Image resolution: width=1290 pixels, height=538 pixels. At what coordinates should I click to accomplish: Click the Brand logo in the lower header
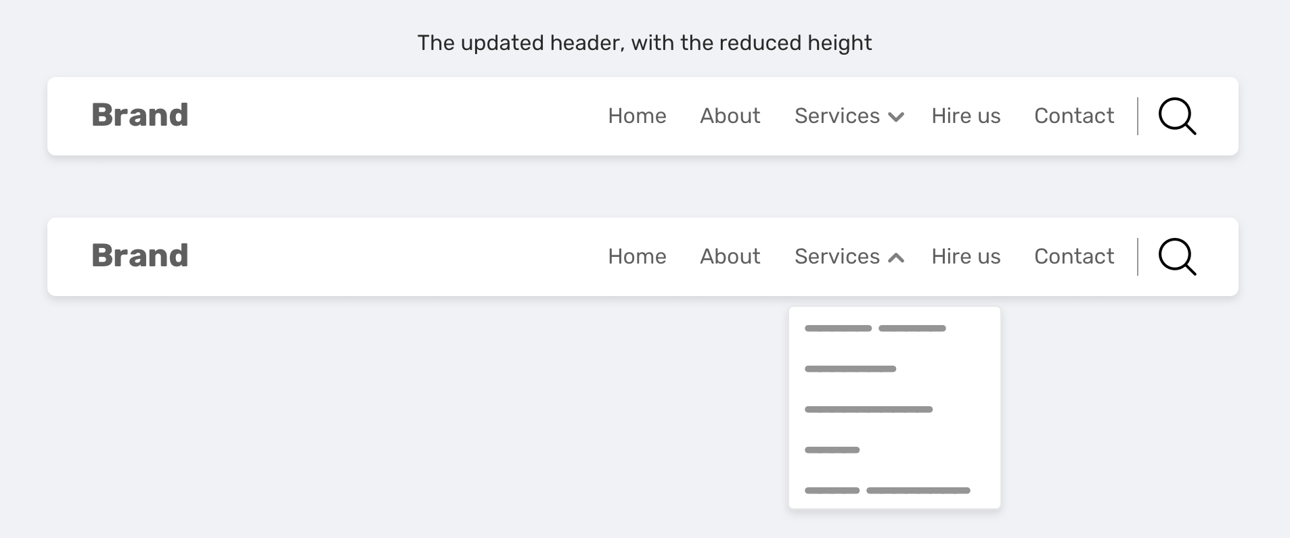tap(140, 256)
